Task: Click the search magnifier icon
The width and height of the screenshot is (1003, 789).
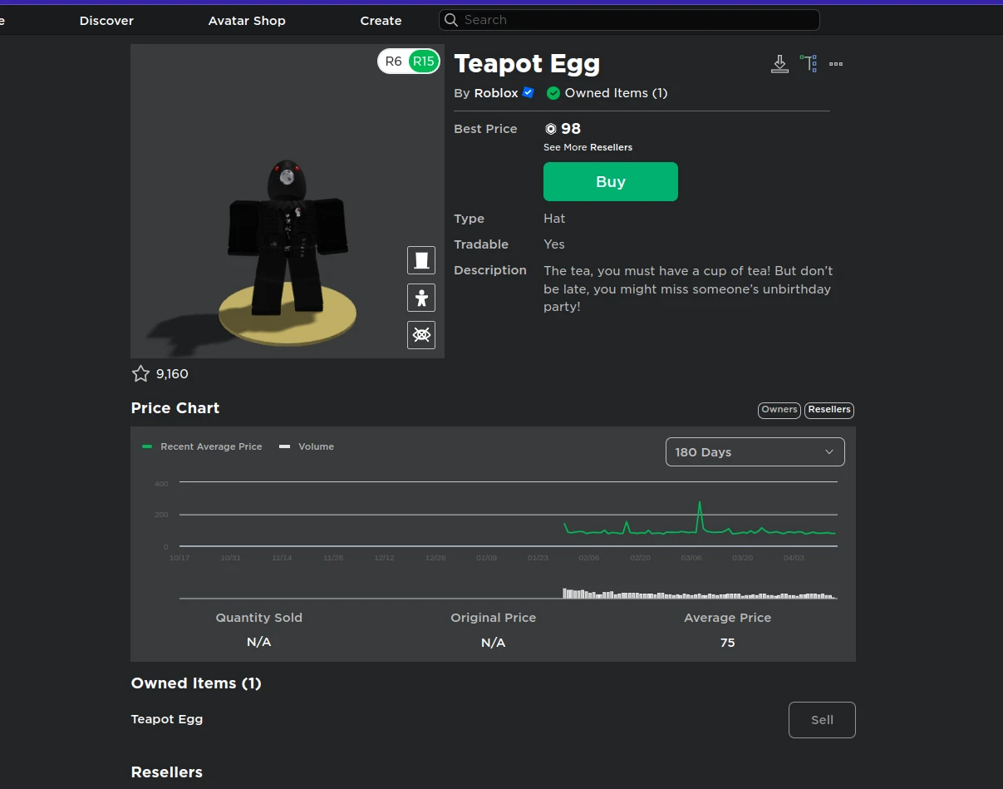Action: [451, 20]
